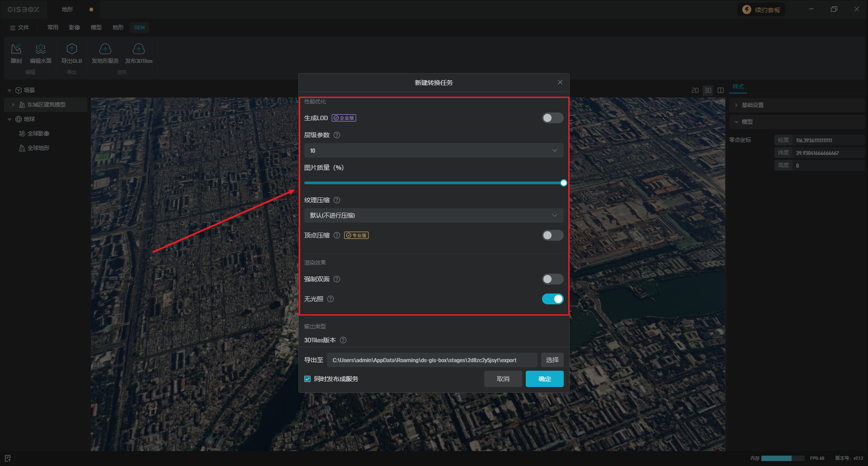
Task: Click help icon next to 层级参数
Action: point(337,135)
